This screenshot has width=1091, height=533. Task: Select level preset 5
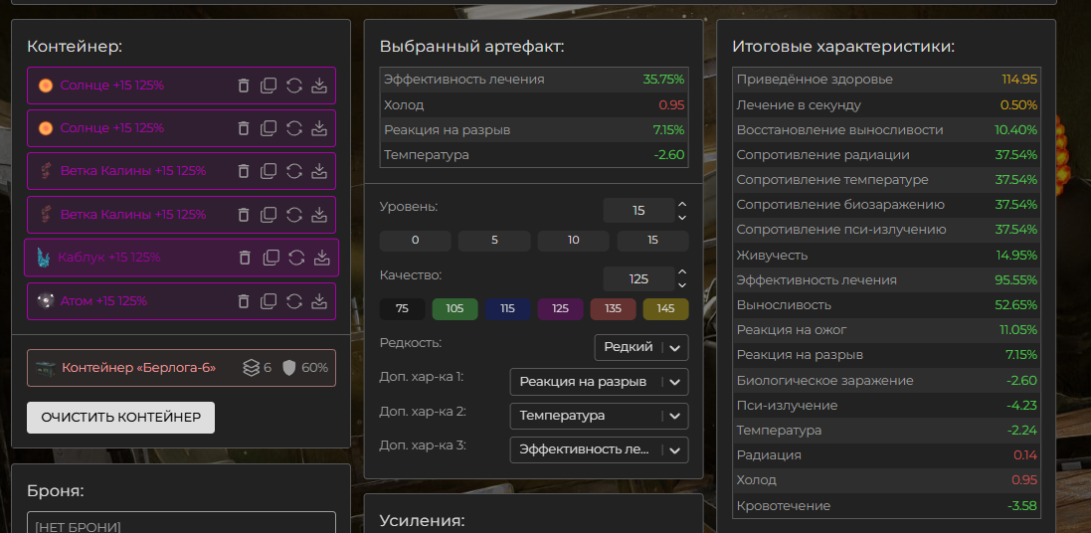[x=494, y=241]
